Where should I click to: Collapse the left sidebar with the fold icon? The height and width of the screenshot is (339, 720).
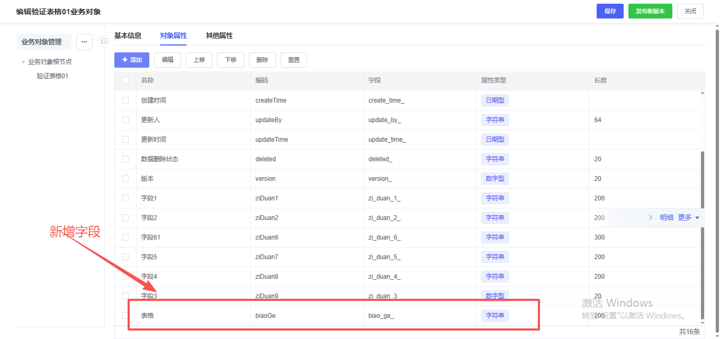[x=104, y=41]
